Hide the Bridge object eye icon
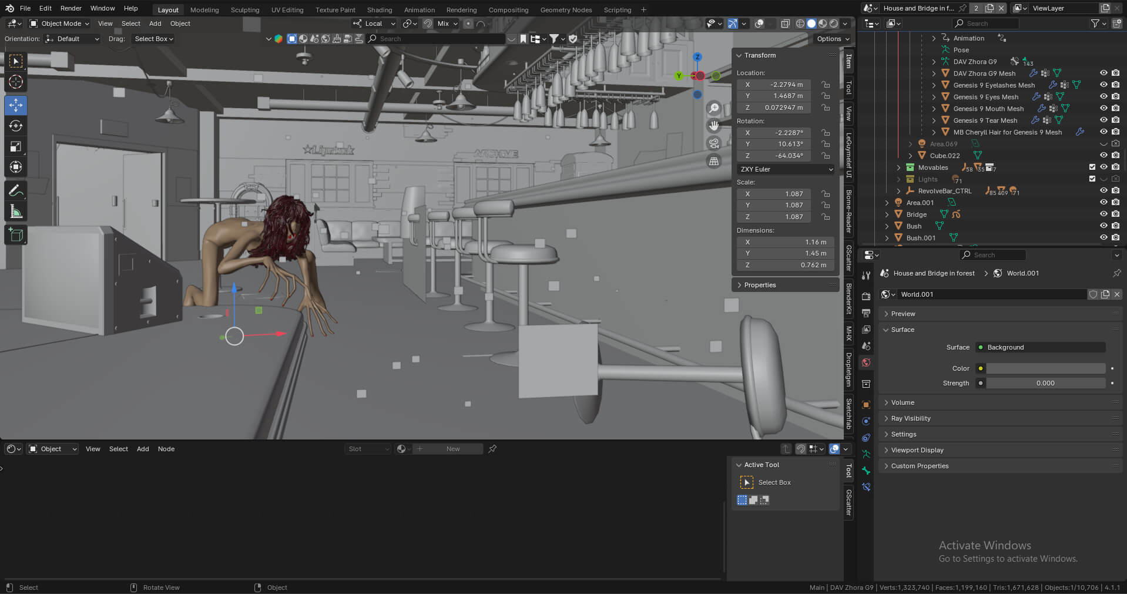 [x=1103, y=214]
